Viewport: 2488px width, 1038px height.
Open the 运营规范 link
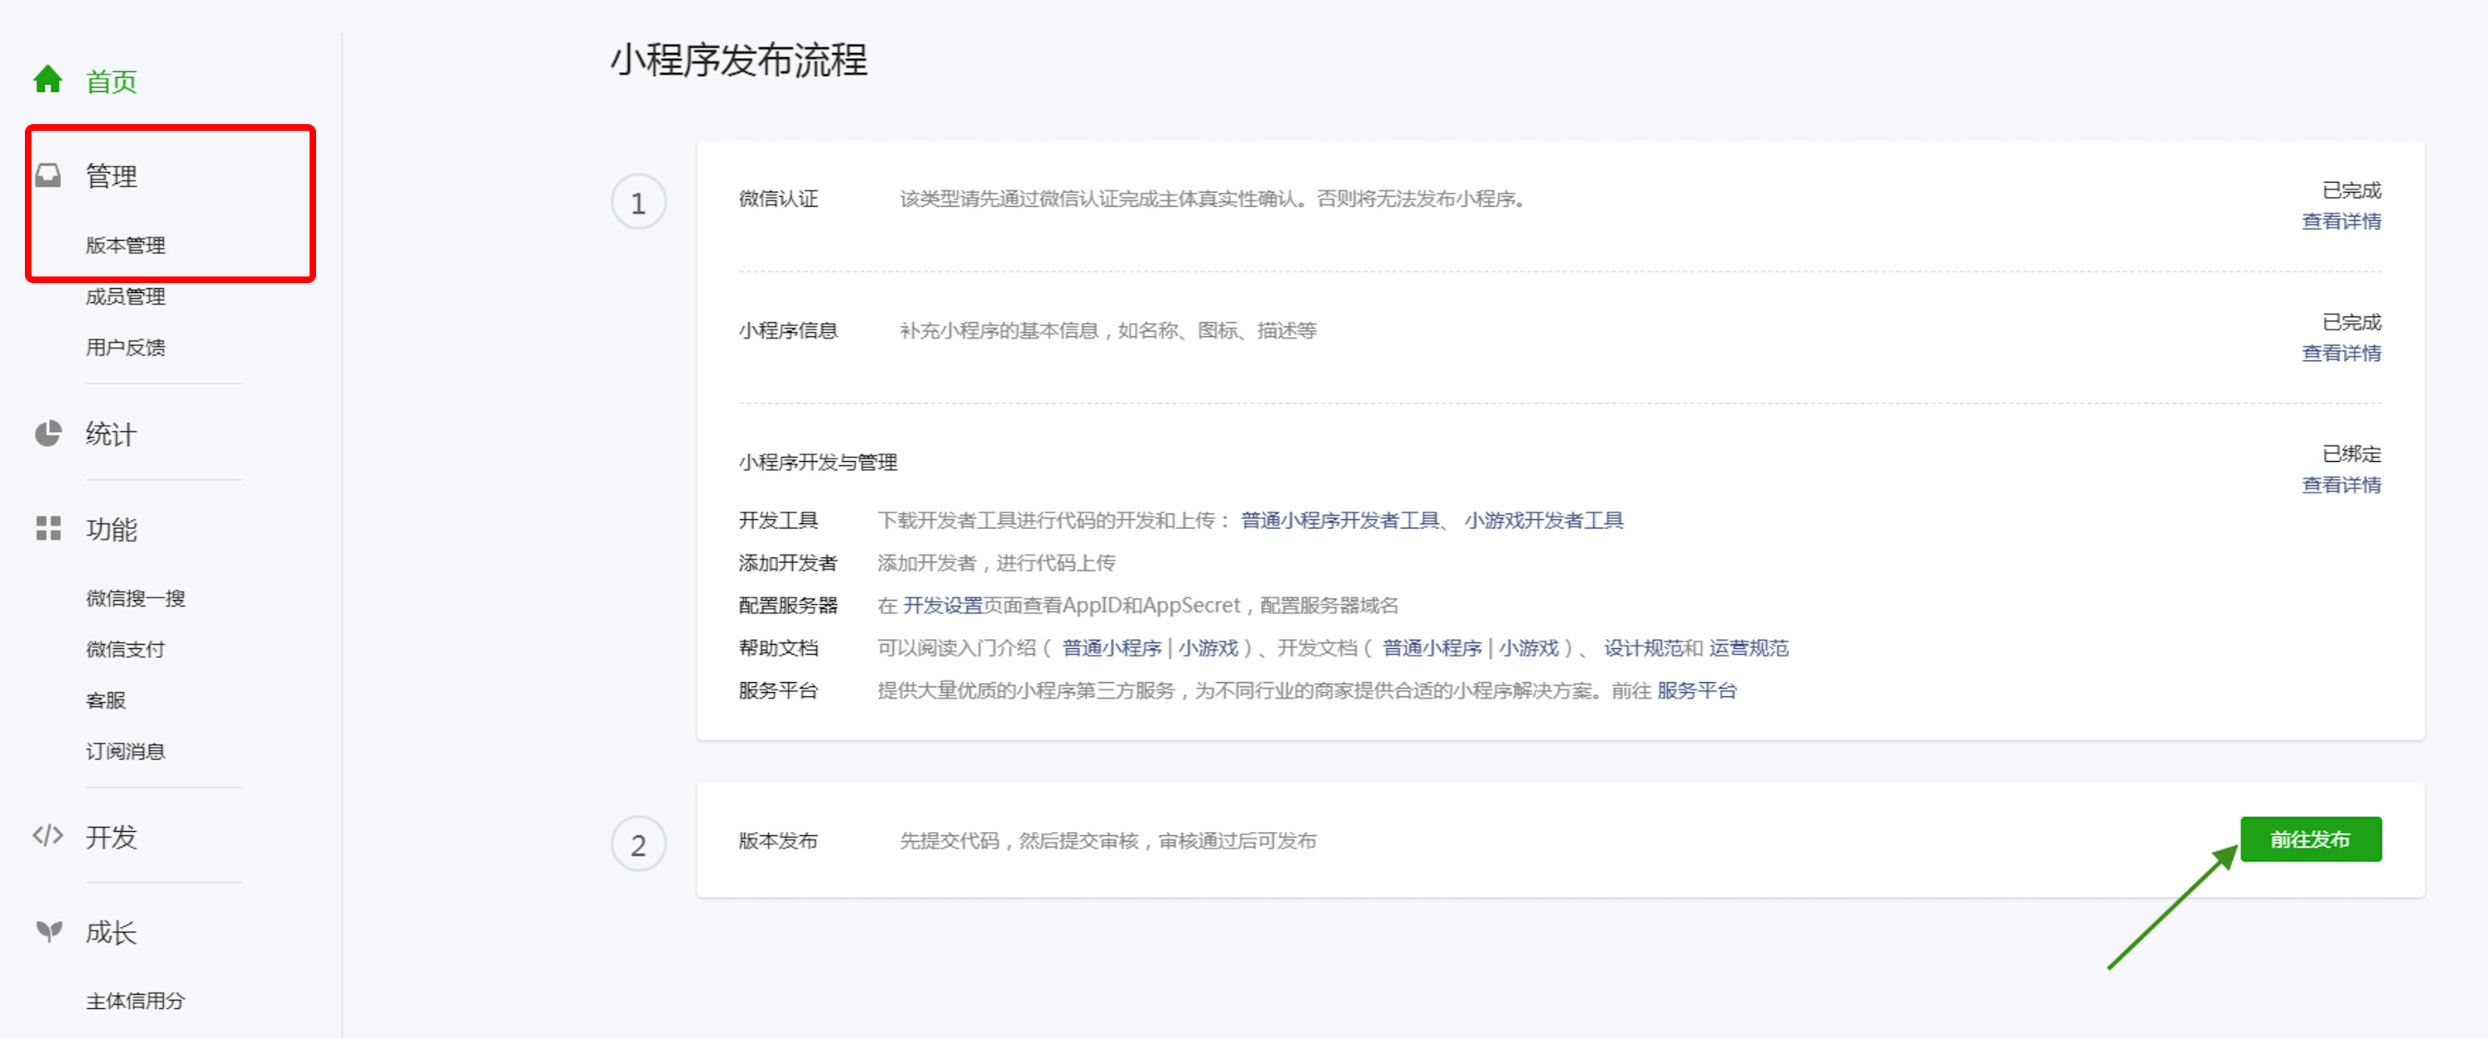[x=1748, y=648]
